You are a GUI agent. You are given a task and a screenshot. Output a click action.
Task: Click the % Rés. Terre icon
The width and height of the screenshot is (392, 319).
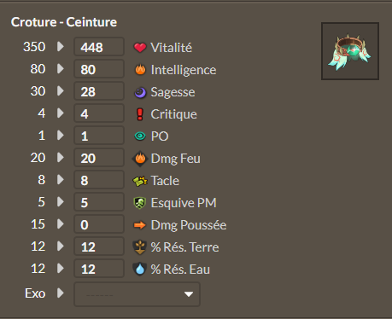(140, 247)
